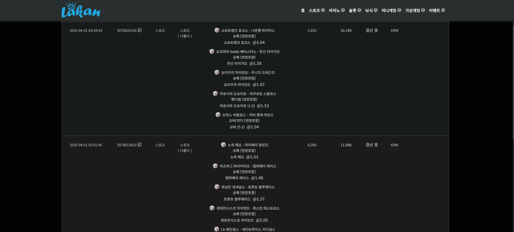This screenshot has width=514, height=232.
Task: Click baseball icon beside 소프트뱅크 호크스 match
Action: click(217, 30)
